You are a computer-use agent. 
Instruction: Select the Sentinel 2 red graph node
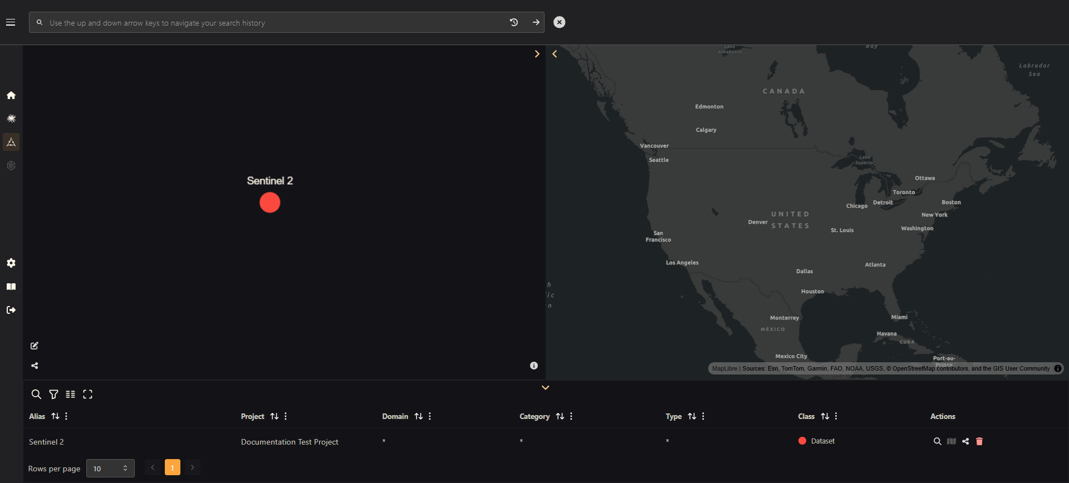pos(270,203)
